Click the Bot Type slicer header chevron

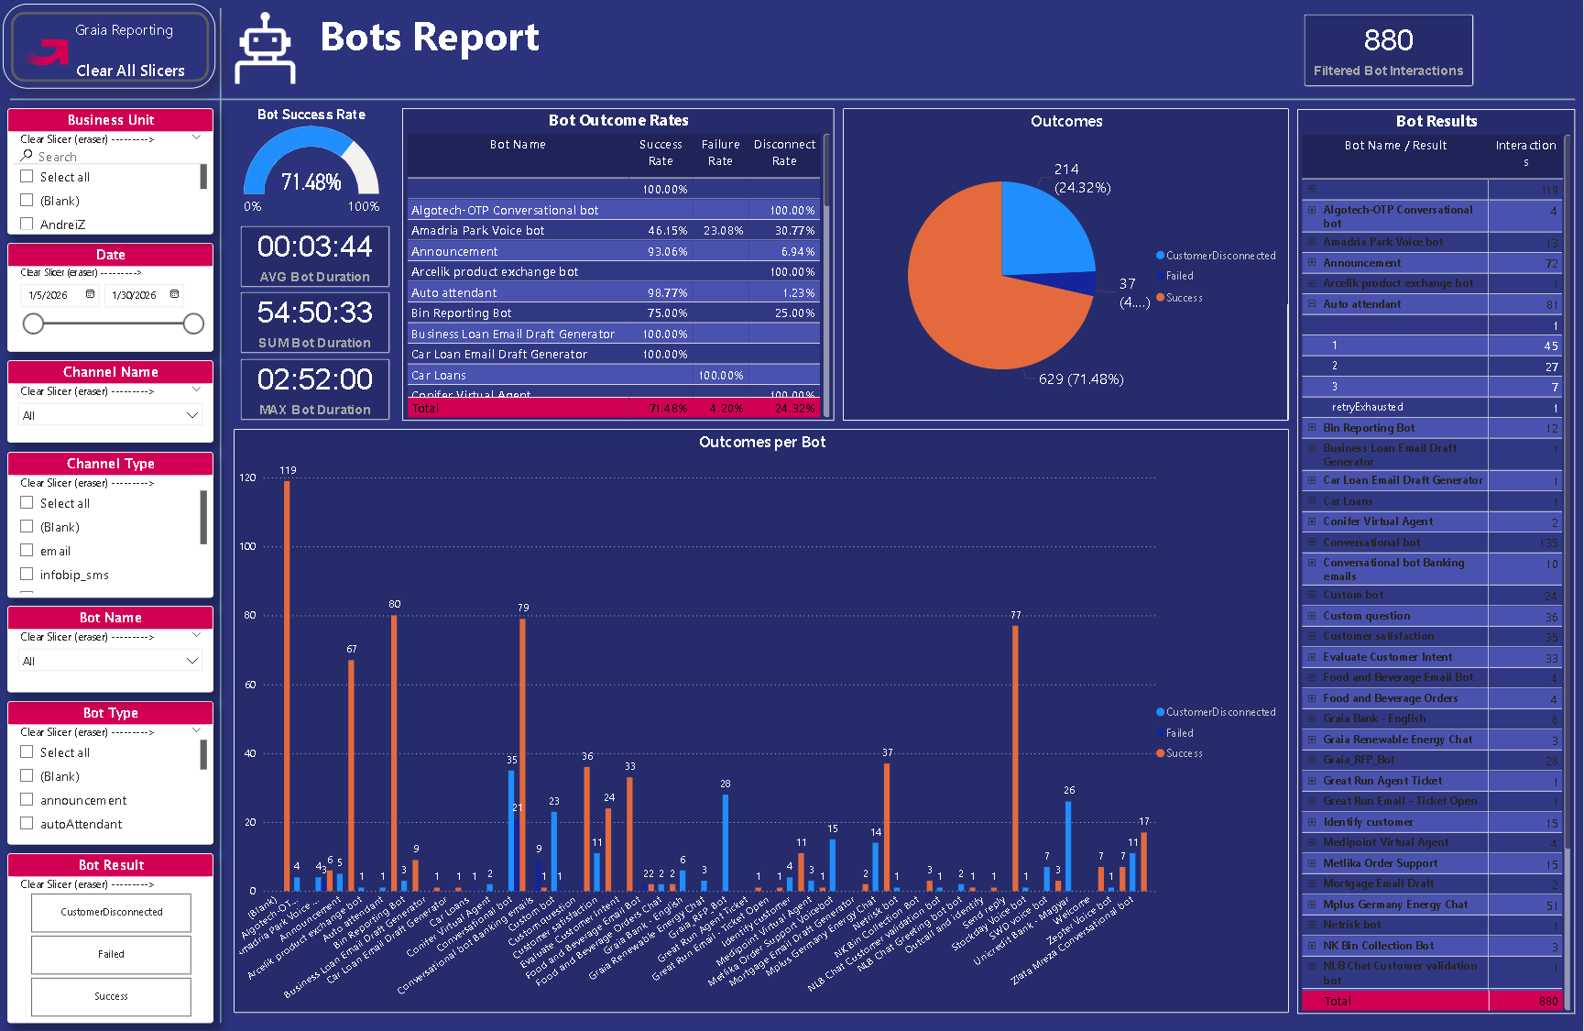(196, 731)
